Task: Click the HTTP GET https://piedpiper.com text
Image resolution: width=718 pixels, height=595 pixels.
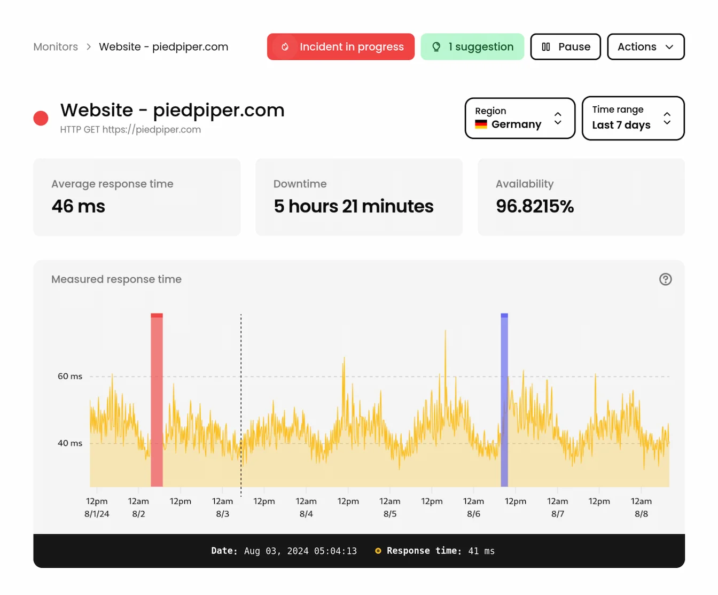Action: pyautogui.click(x=130, y=130)
